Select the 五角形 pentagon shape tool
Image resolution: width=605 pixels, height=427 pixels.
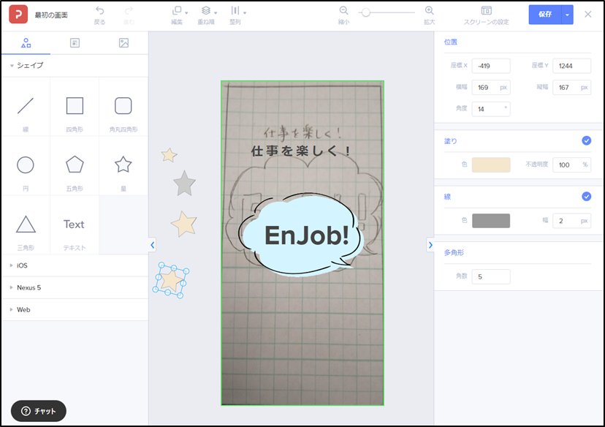(74, 165)
